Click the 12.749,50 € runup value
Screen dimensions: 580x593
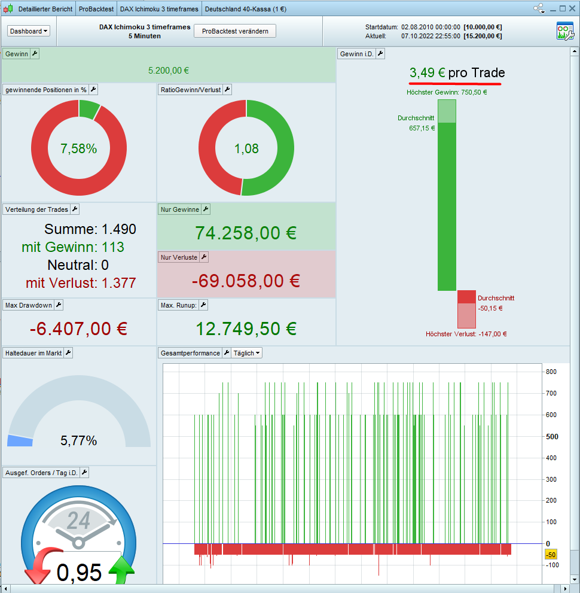click(246, 329)
